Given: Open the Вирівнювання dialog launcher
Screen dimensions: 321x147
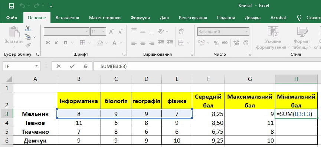Looking at the screenshot, I should (191, 54).
